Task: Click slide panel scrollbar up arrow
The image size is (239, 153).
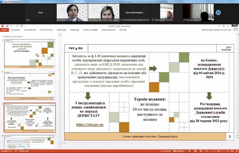Action: (59, 34)
